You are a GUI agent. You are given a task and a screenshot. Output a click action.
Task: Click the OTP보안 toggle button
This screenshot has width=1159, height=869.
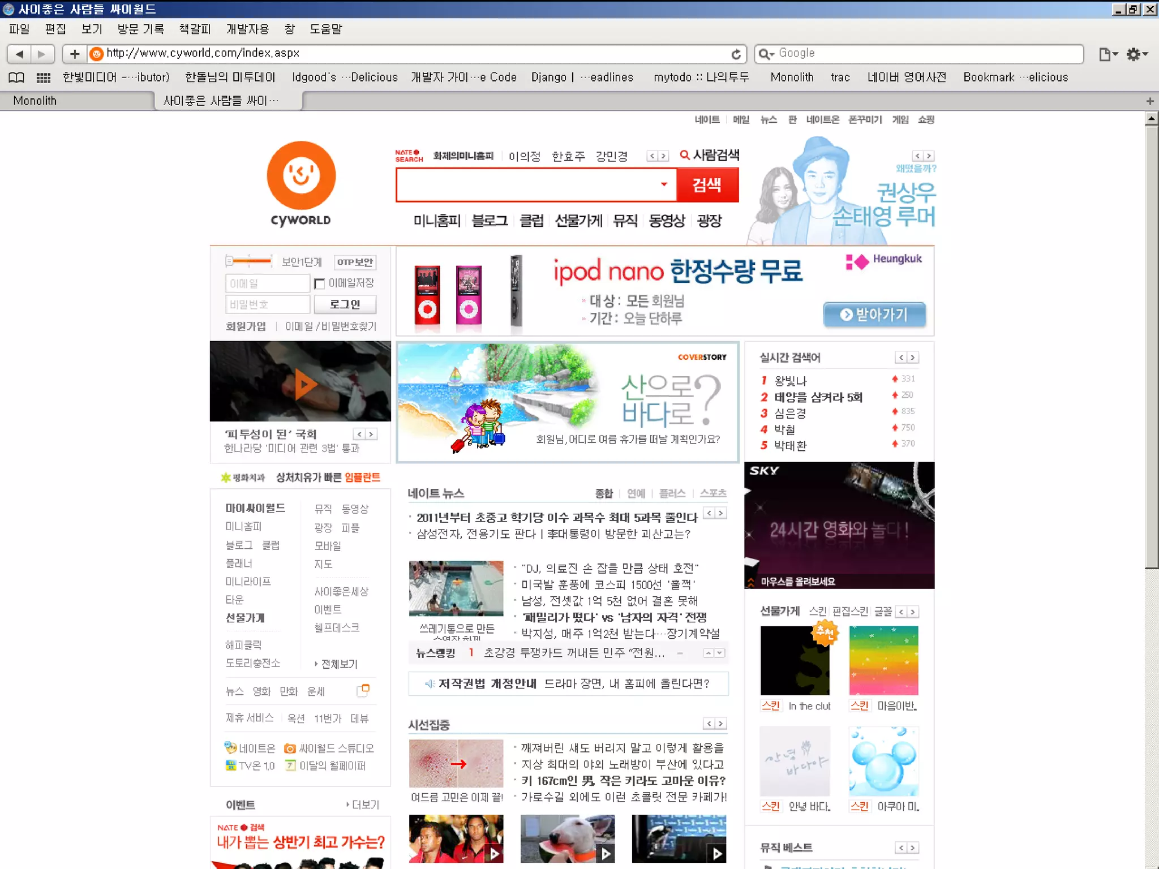(355, 262)
